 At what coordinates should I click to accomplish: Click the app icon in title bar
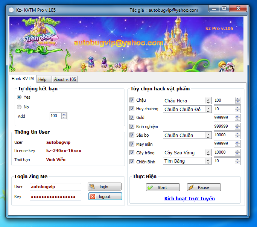(x=11, y=10)
